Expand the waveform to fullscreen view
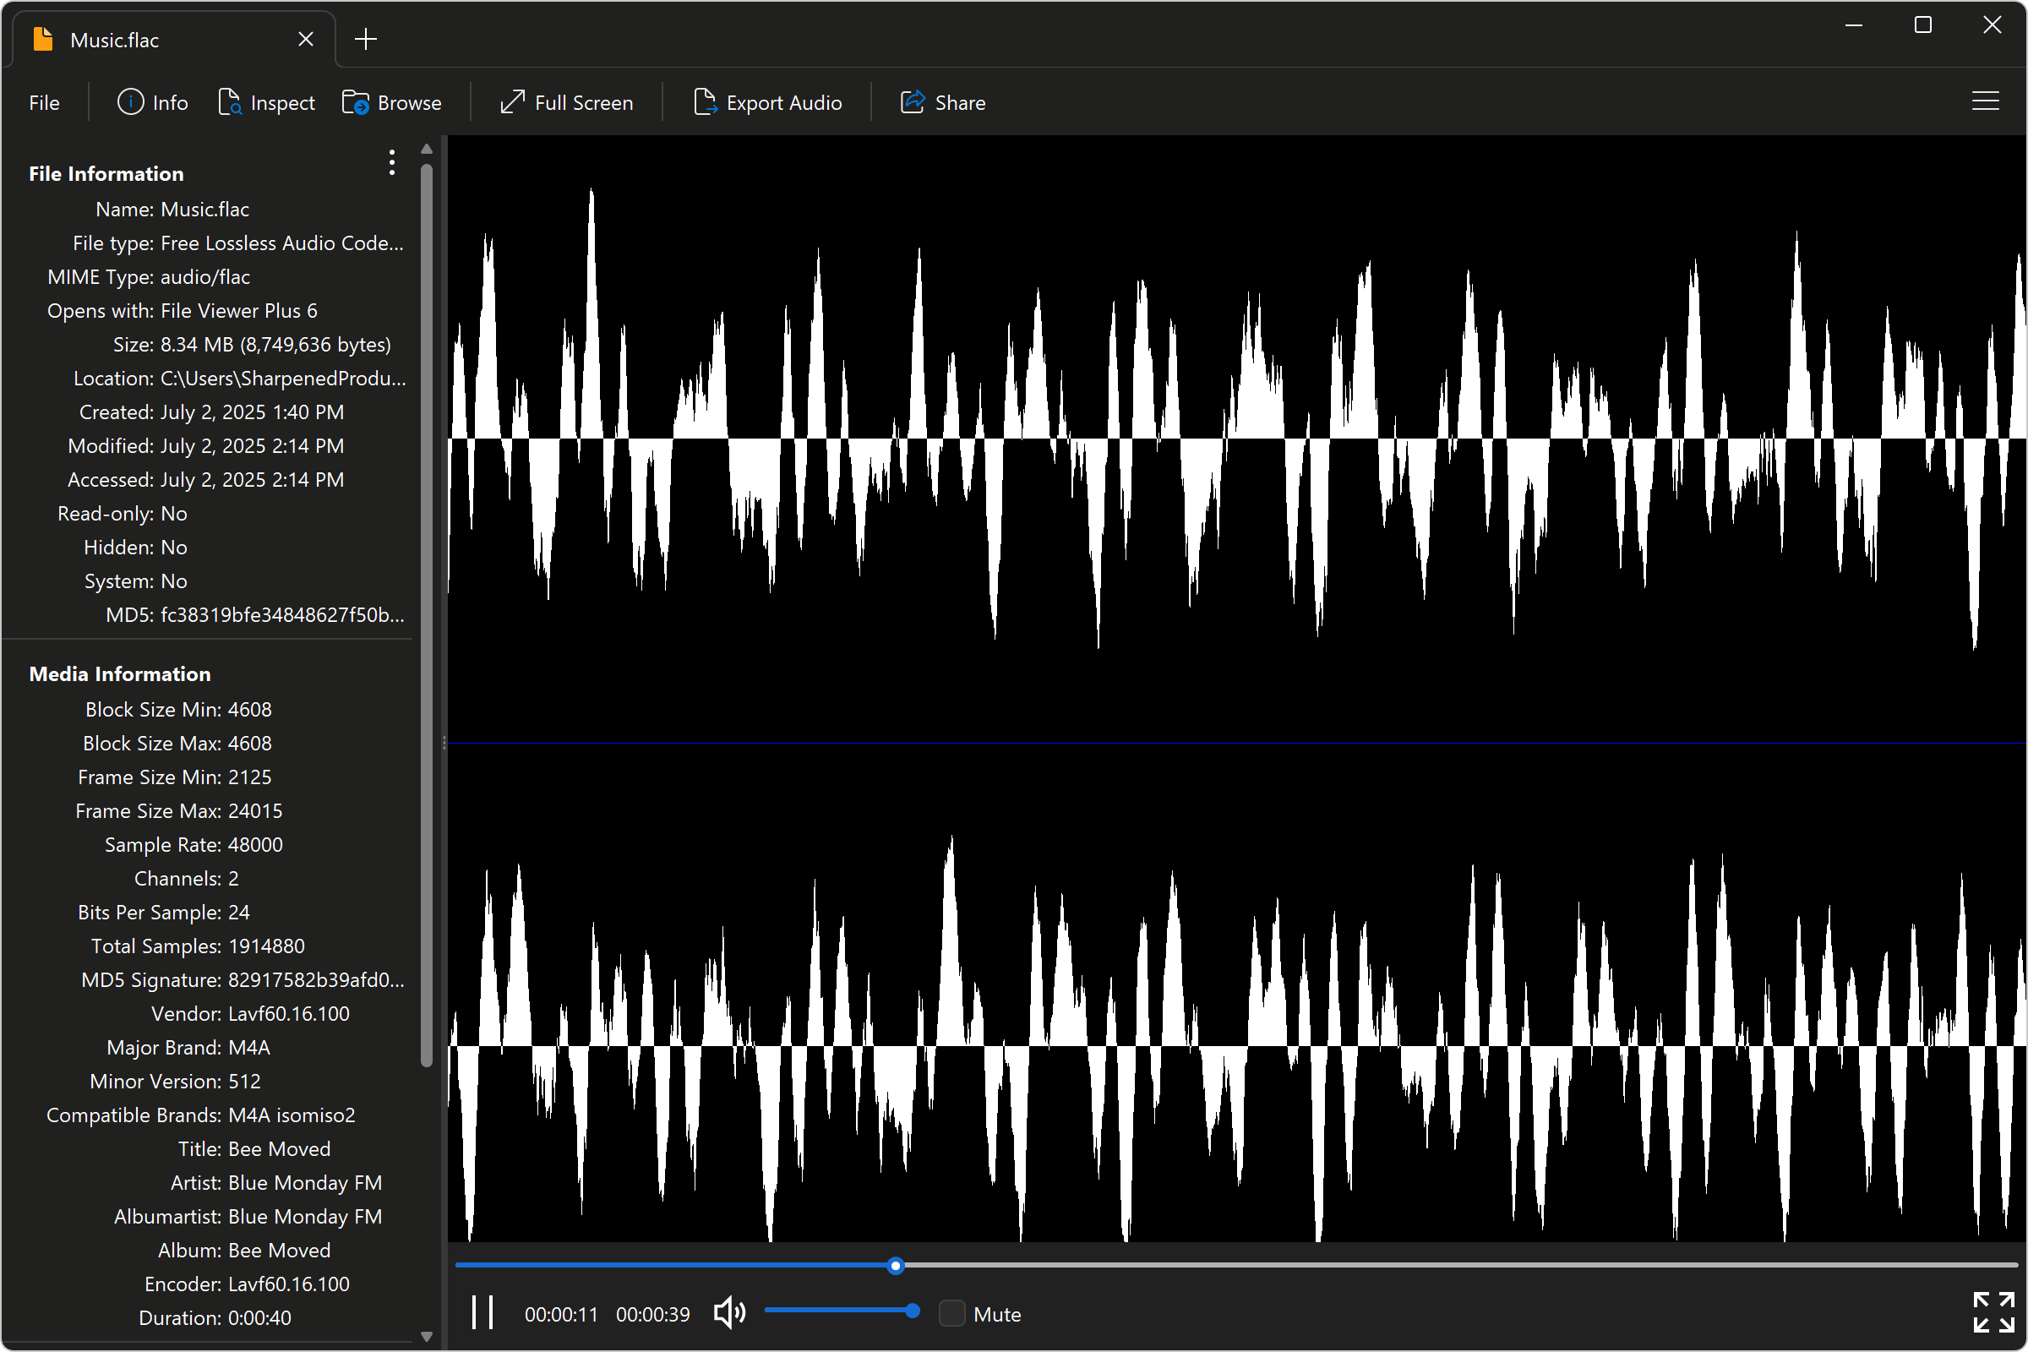This screenshot has height=1352, width=2028. (x=1993, y=1311)
